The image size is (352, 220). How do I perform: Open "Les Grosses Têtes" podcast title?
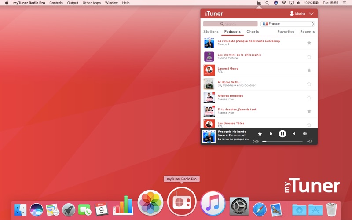tap(231, 123)
